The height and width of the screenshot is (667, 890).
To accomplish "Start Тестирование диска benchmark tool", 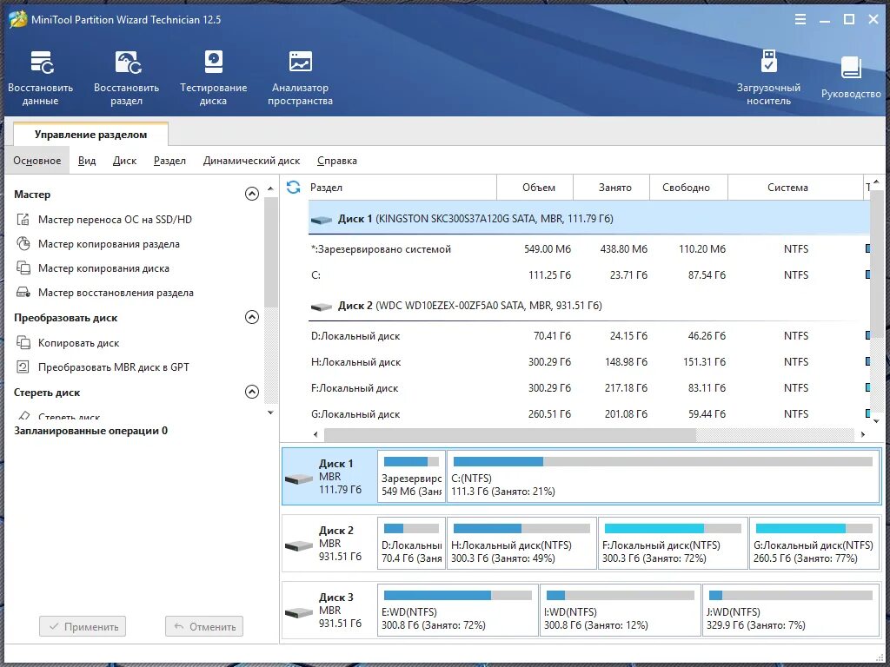I will click(214, 77).
